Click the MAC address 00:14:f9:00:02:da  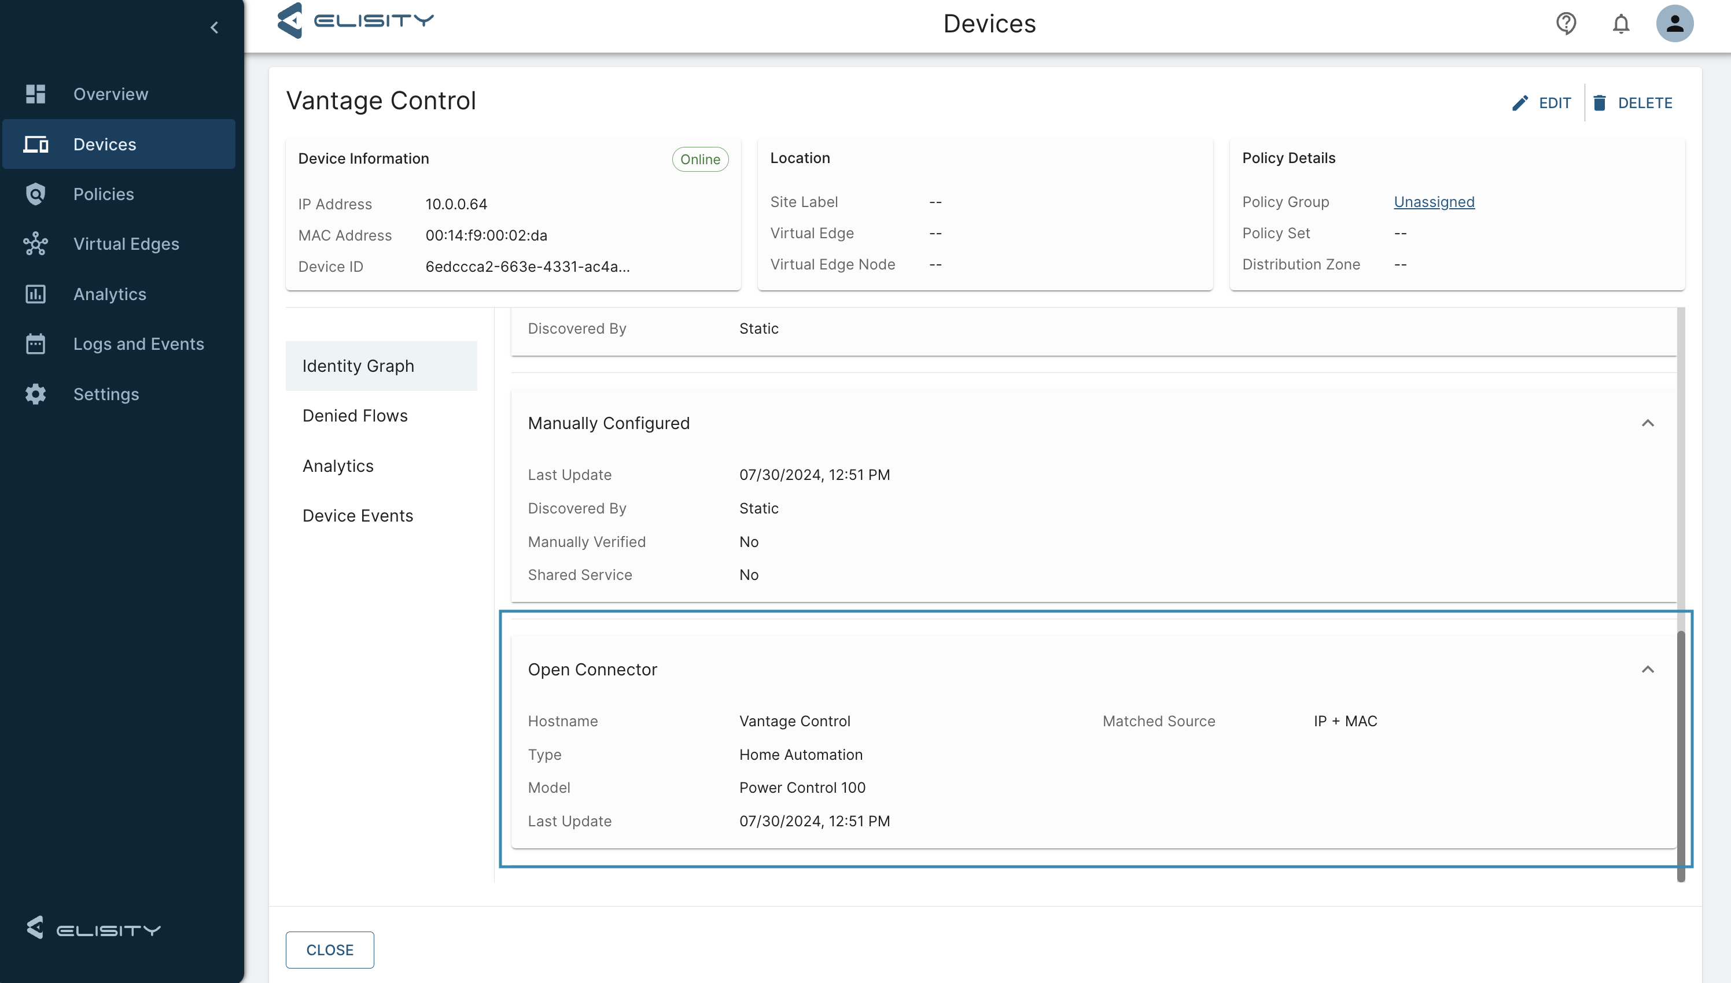tap(487, 235)
